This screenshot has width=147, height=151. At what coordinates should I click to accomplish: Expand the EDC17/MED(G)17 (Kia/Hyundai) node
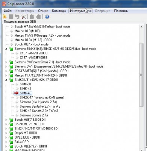click(x=6, y=71)
